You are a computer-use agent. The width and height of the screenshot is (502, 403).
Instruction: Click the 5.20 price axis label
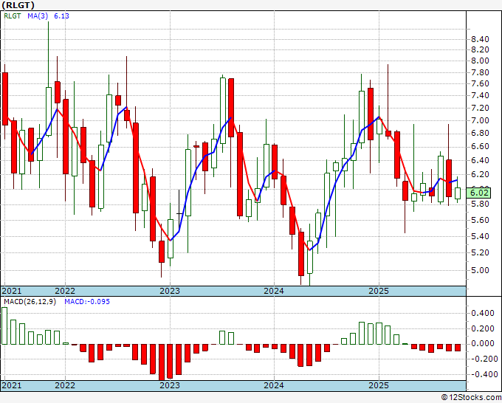coord(480,253)
